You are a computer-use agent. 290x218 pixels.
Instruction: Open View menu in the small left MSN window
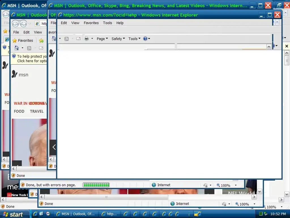(x=38, y=32)
